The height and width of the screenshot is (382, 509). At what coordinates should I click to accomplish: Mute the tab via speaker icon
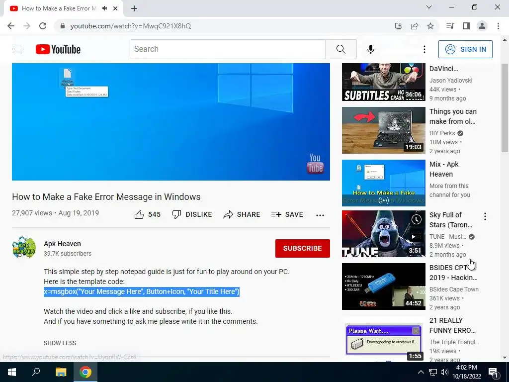(104, 8)
